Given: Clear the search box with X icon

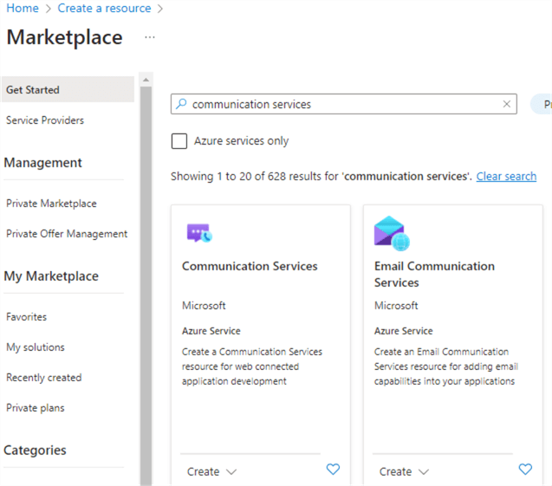Looking at the screenshot, I should (507, 104).
